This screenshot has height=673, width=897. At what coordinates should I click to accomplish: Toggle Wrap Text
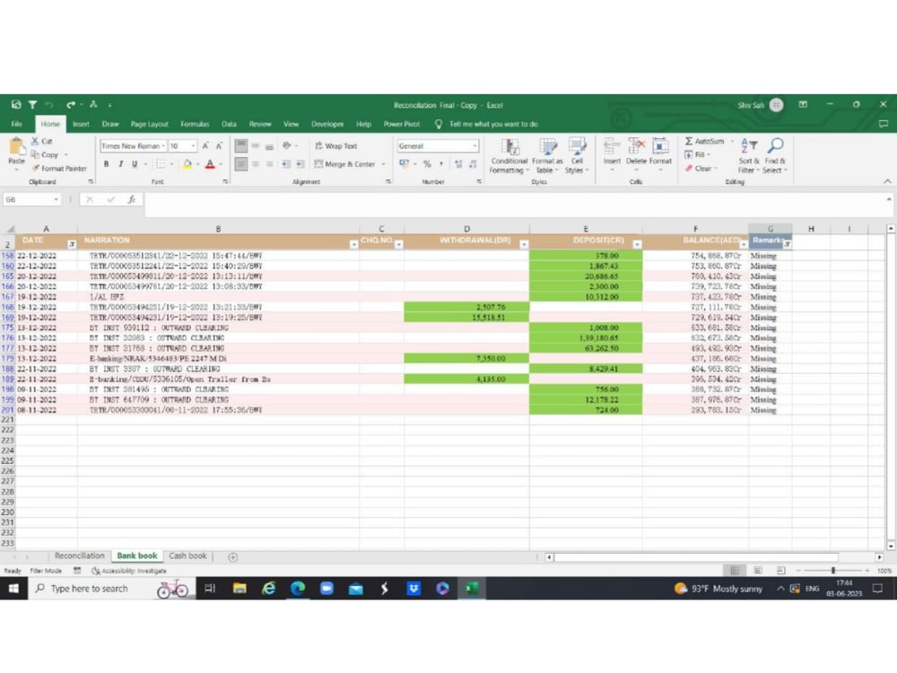point(335,146)
